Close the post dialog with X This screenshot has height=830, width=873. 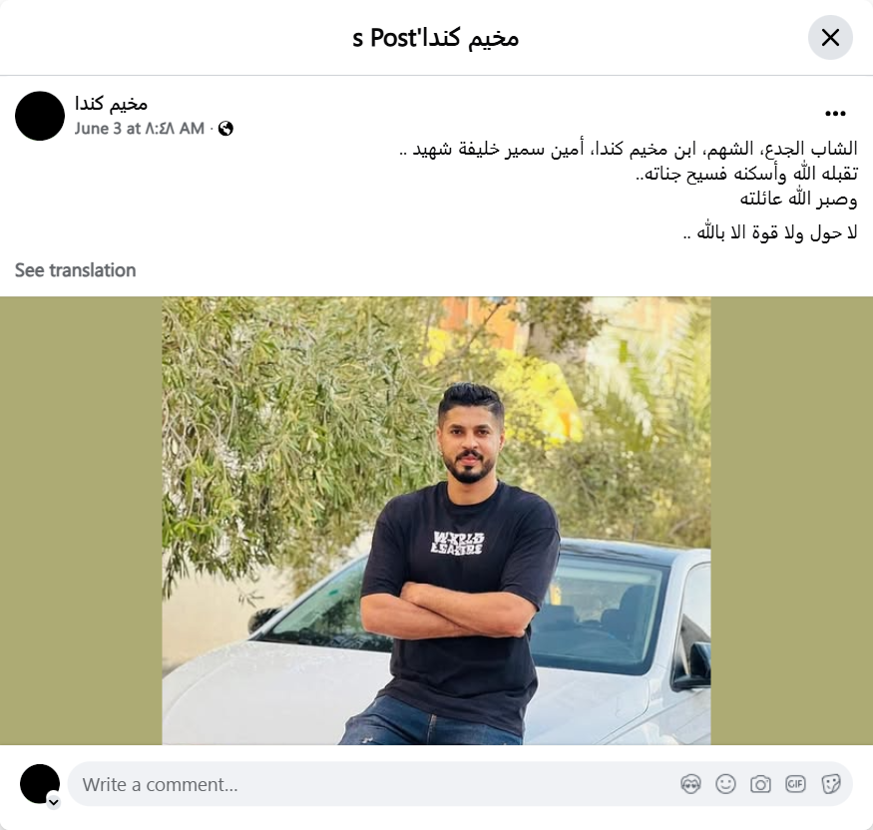pyautogui.click(x=830, y=38)
